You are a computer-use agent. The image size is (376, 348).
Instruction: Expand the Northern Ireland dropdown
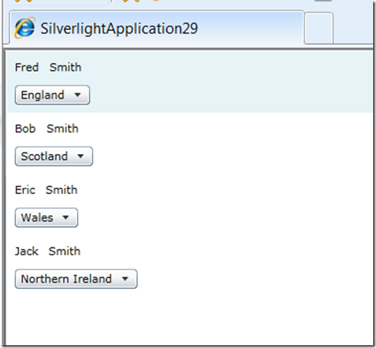click(76, 279)
